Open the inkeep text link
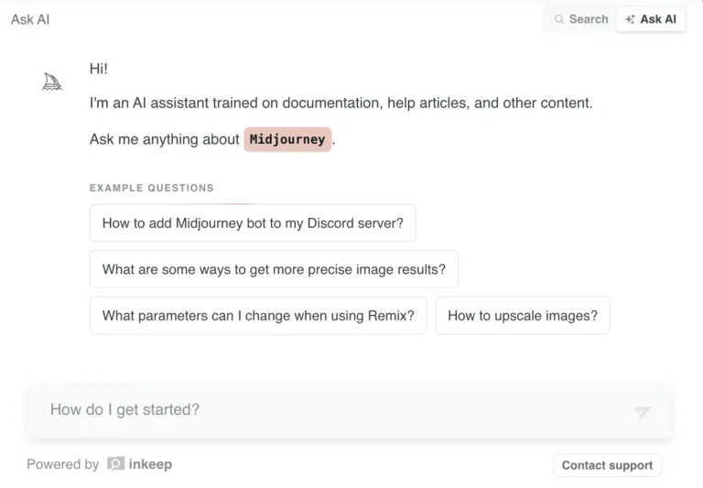This screenshot has height=488, width=703. (x=150, y=464)
